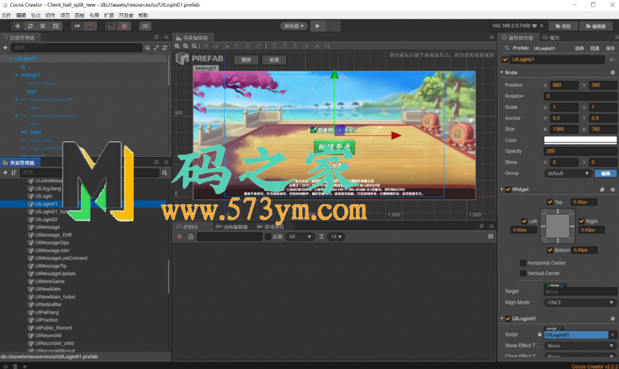
Task: Click 保存 button in prefab editor
Action: click(246, 60)
